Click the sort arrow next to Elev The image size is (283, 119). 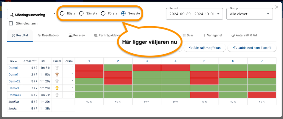click(x=16, y=61)
